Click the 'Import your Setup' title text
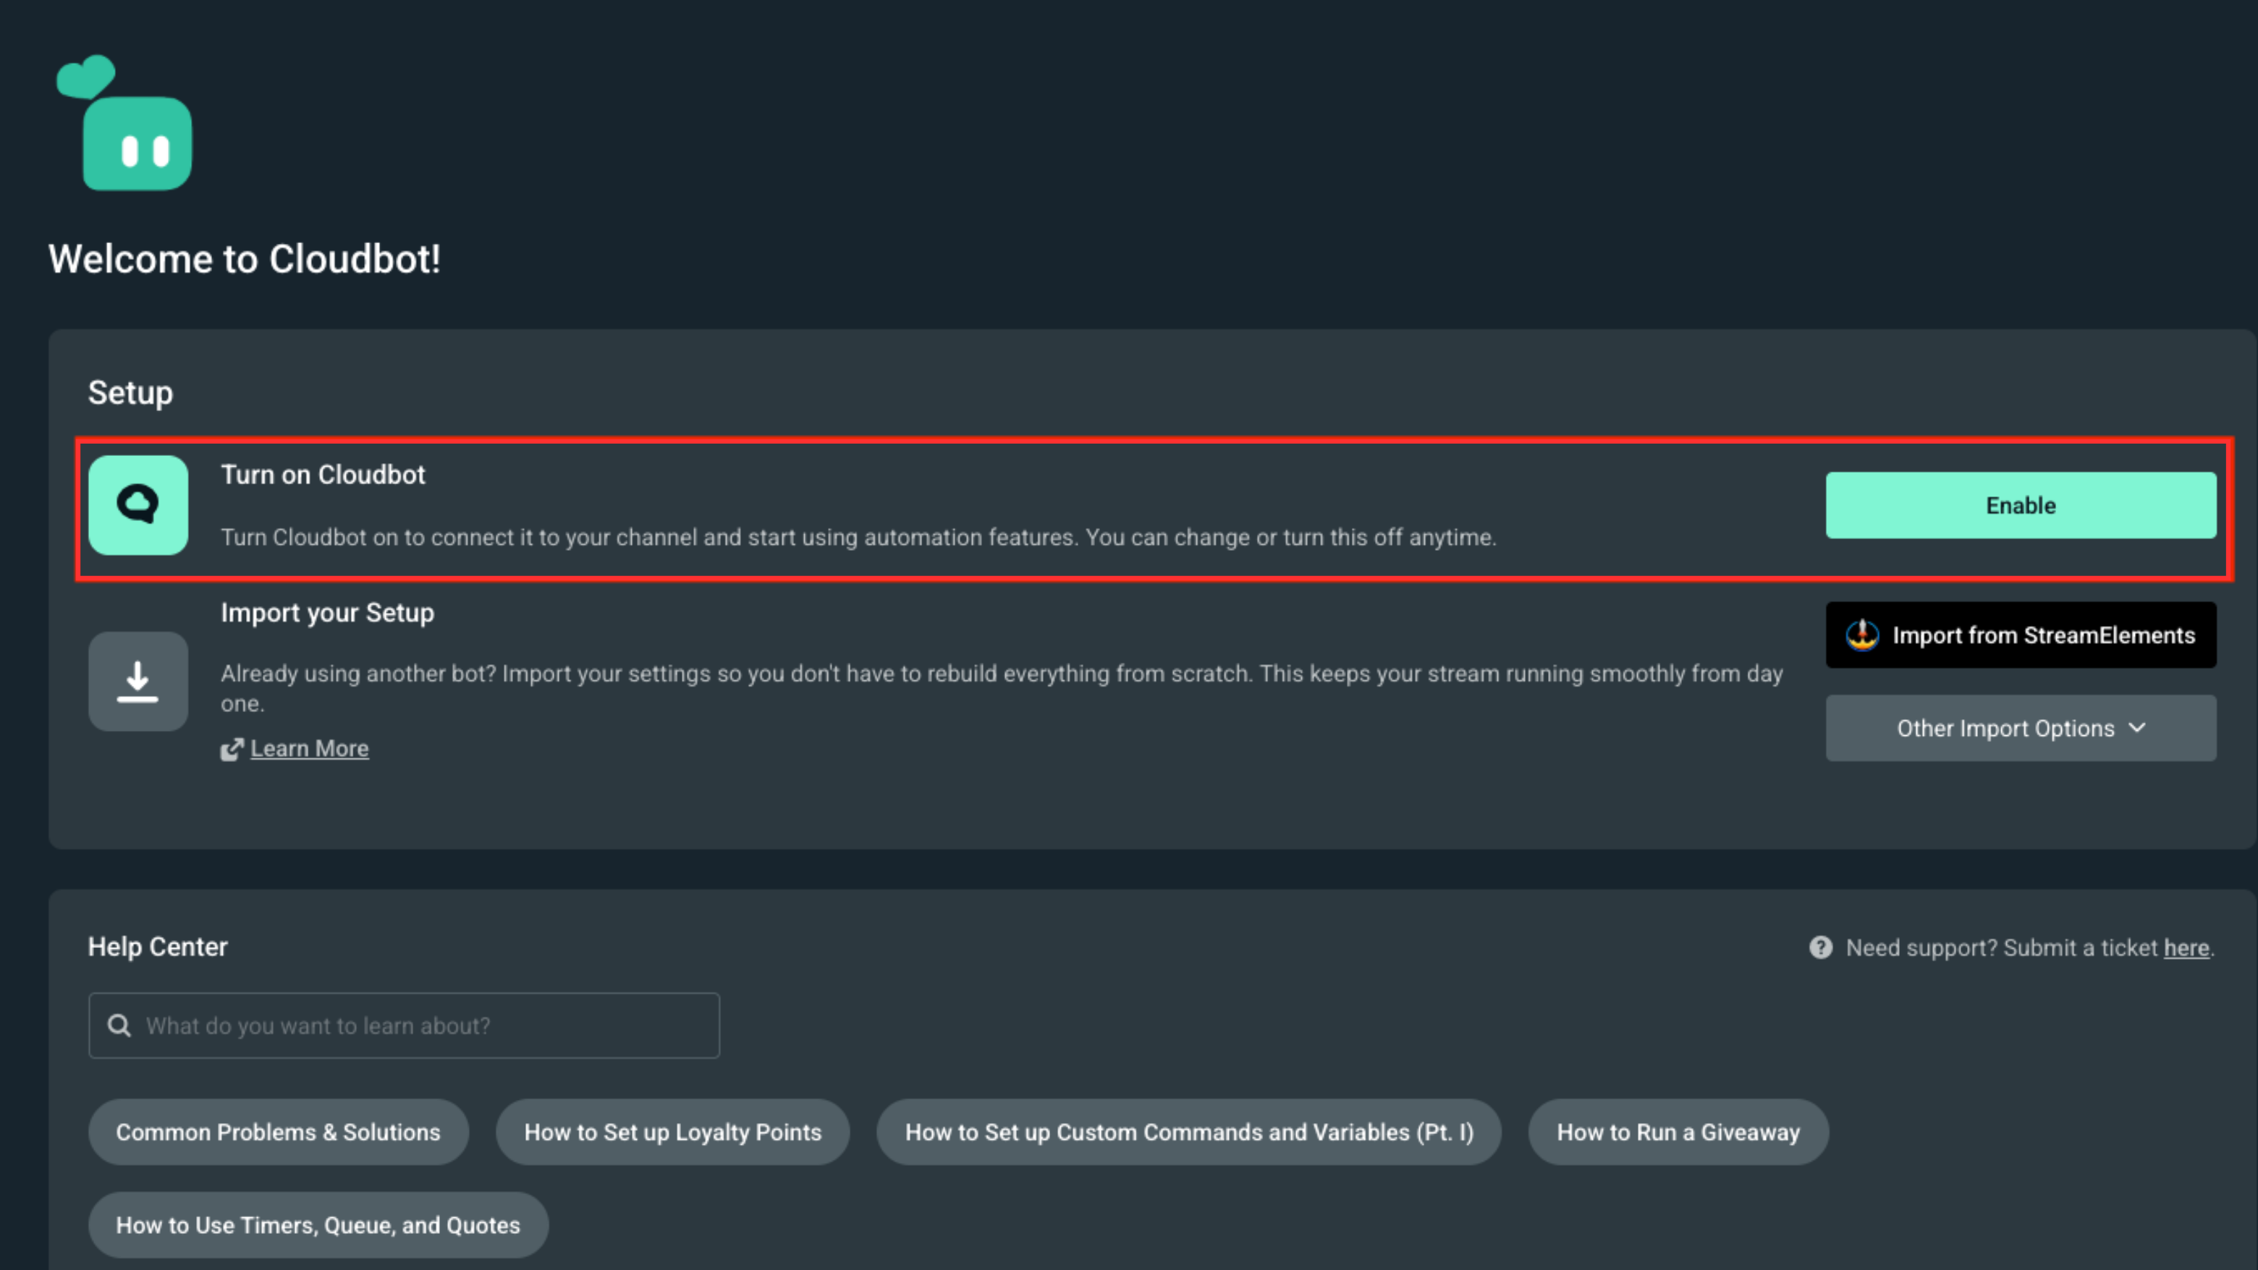2258x1270 pixels. [327, 613]
